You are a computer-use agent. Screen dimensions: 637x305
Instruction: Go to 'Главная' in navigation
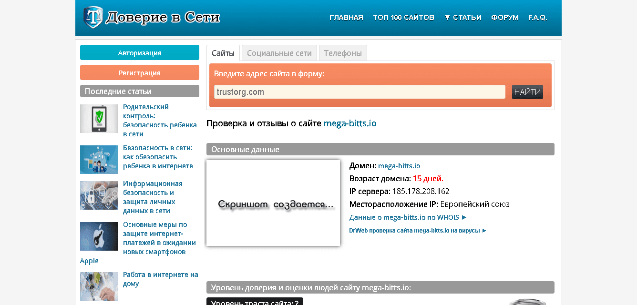pos(346,18)
